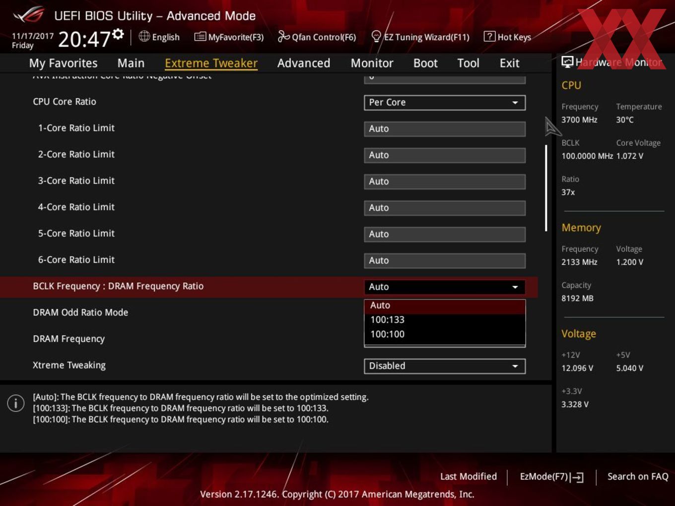Image resolution: width=675 pixels, height=506 pixels.
Task: Click the 4-Core Ratio Limit field
Action: (445, 207)
